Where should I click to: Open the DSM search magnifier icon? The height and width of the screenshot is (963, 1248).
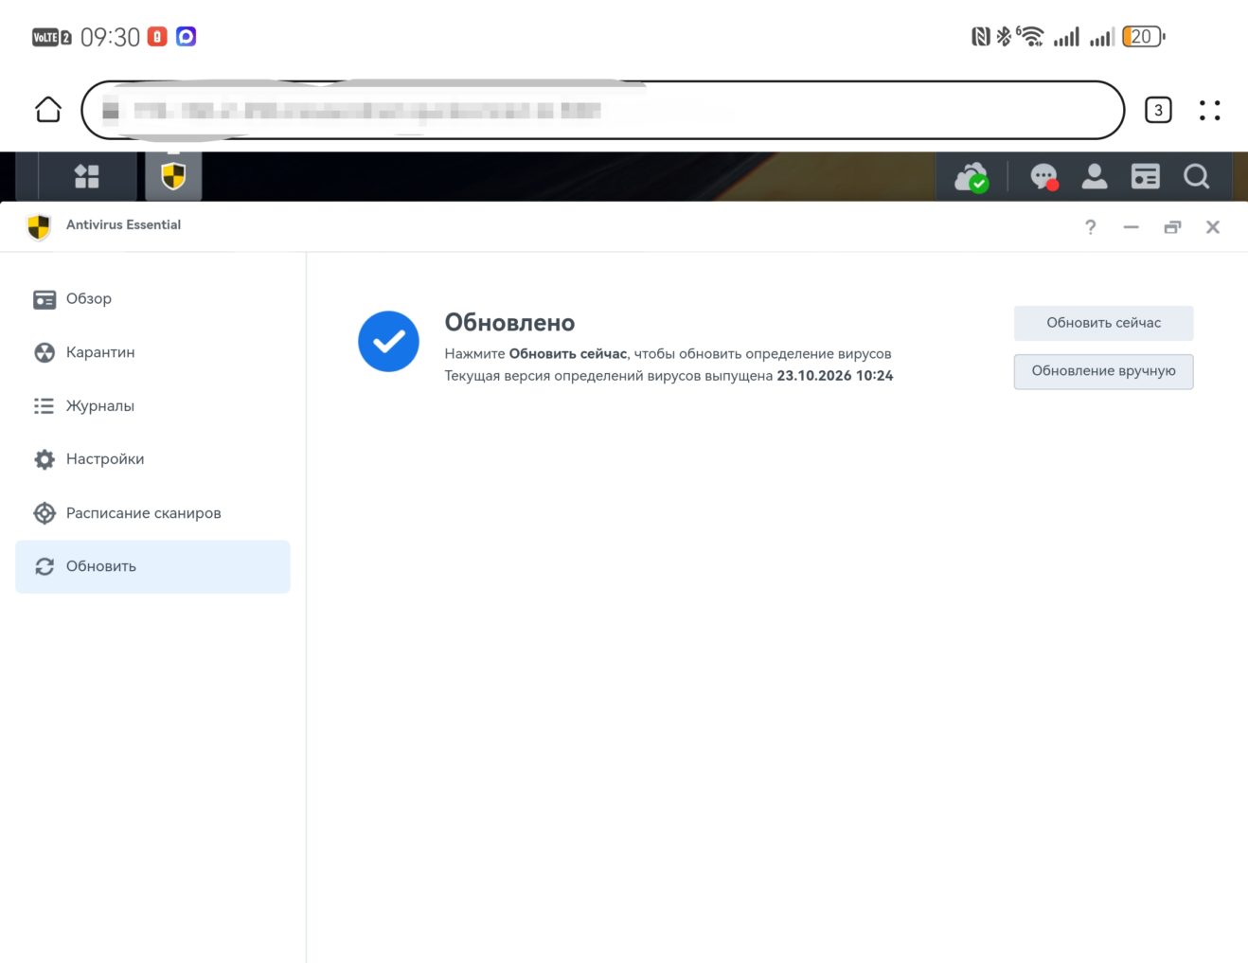pyautogui.click(x=1197, y=176)
